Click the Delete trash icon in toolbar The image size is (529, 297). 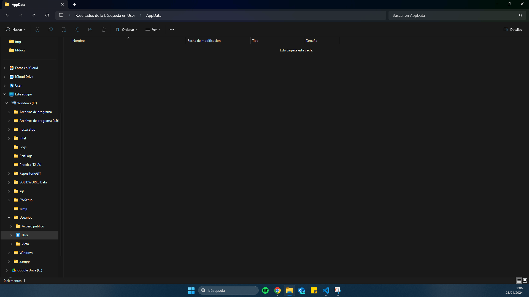click(x=104, y=29)
